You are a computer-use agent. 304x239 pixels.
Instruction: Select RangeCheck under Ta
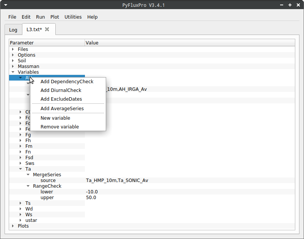click(x=47, y=186)
